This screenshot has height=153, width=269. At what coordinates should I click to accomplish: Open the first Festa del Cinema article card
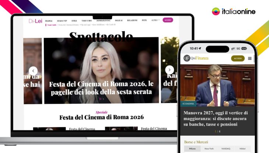tap(64, 129)
